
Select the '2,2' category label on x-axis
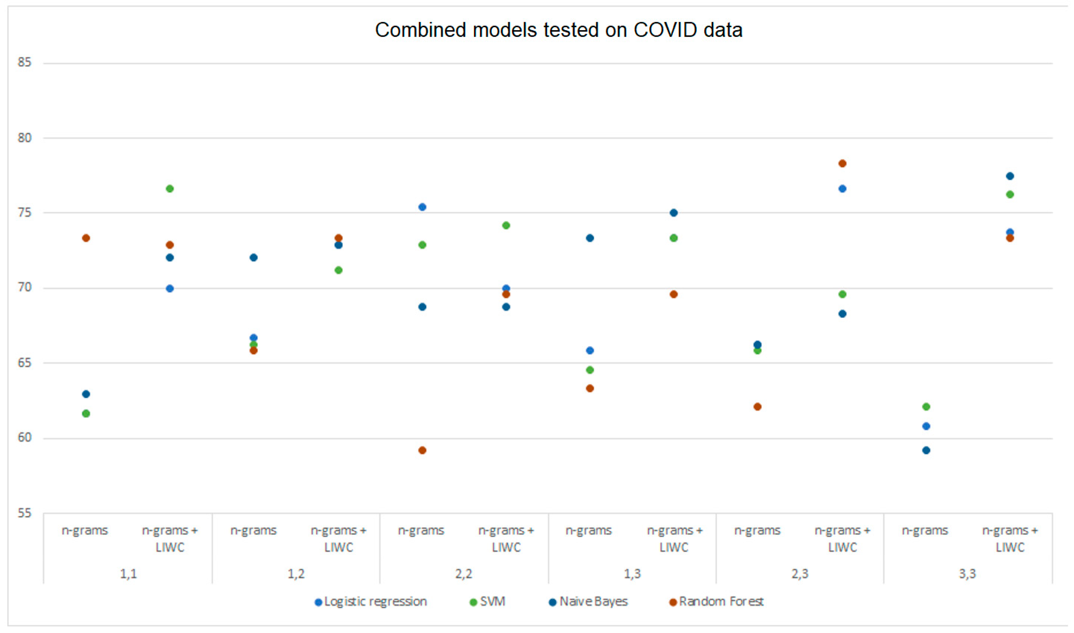pos(464,574)
